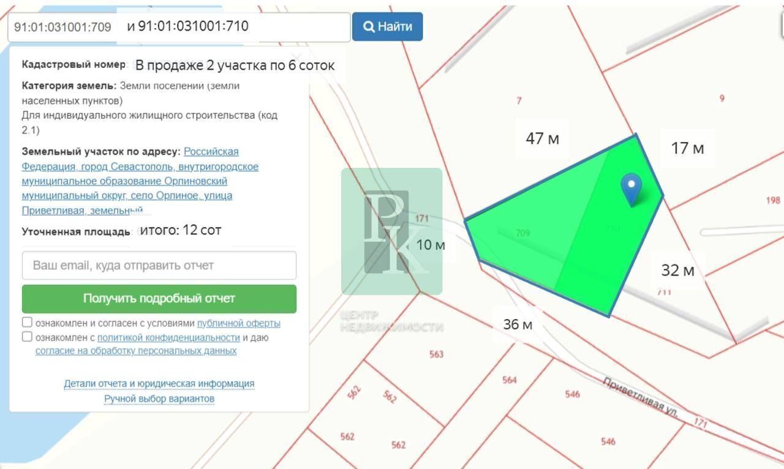Click the итого: 12 сот text
The width and height of the screenshot is (784, 469).
[x=181, y=230]
